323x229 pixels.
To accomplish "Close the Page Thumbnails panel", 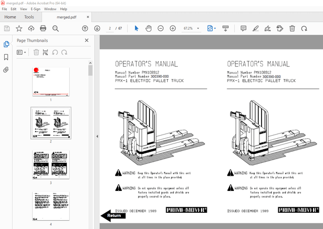I will 86,40.
